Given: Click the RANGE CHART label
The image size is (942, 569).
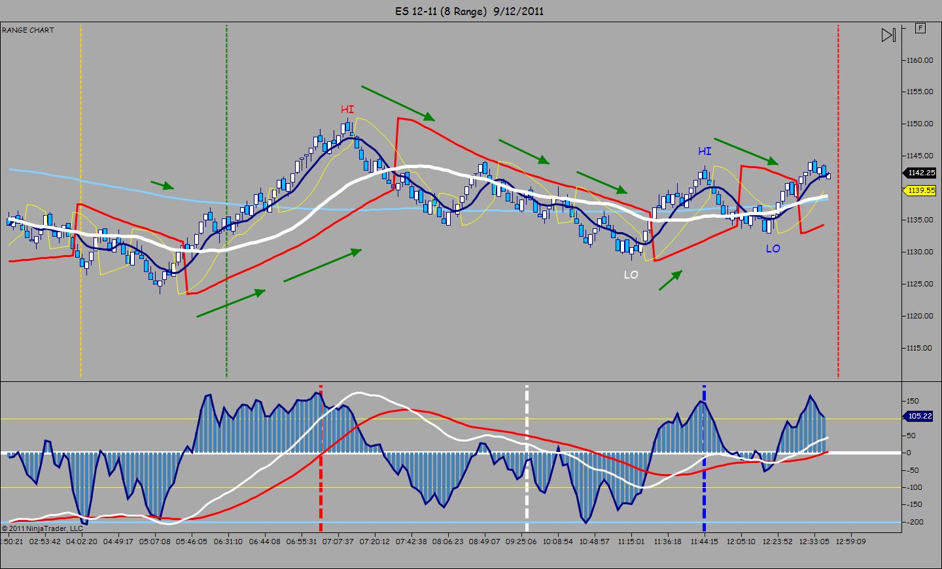Looking at the screenshot, I should pos(28,30).
